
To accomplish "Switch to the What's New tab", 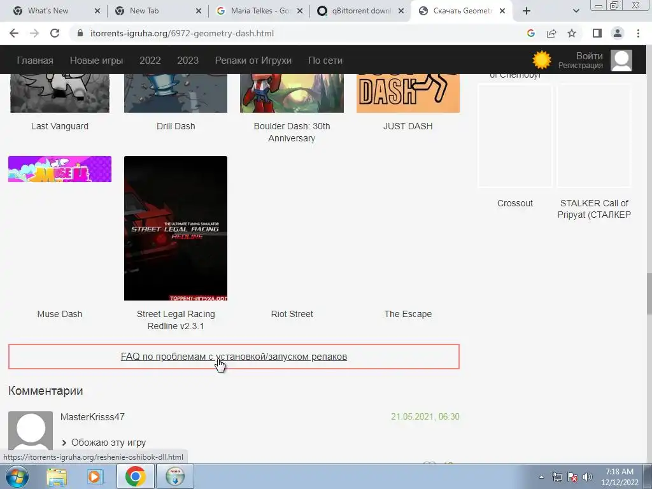I will [48, 11].
